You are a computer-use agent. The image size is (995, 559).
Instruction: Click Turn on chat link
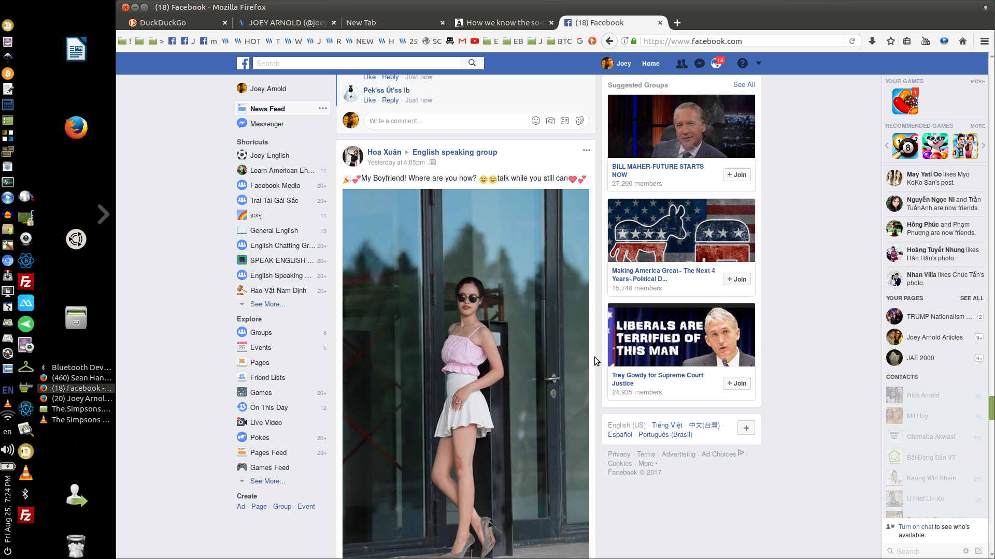point(916,526)
